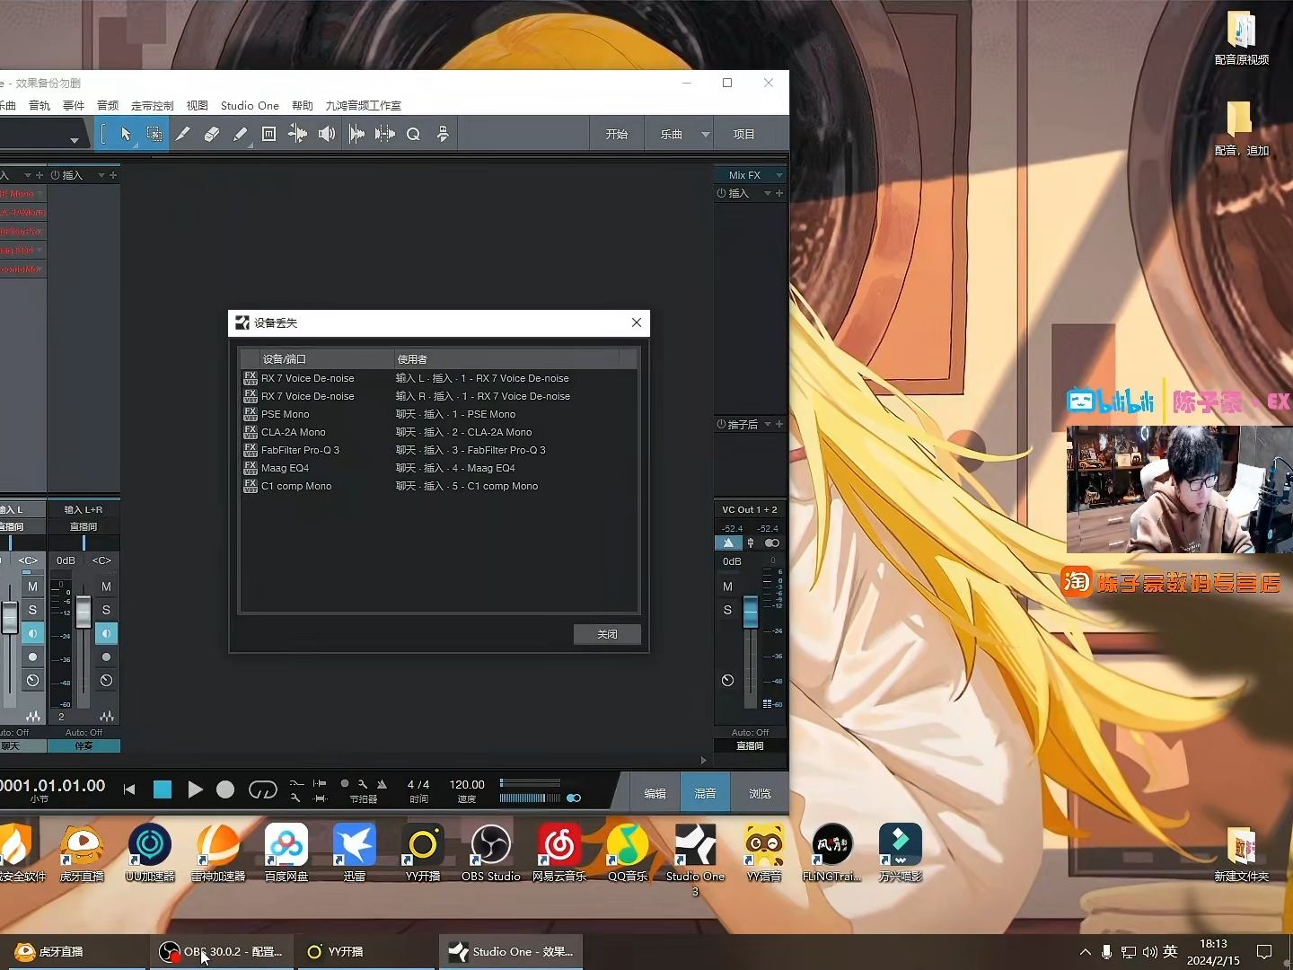This screenshot has width=1293, height=970.
Task: Solo the 聊天 channel
Action: click(x=32, y=610)
